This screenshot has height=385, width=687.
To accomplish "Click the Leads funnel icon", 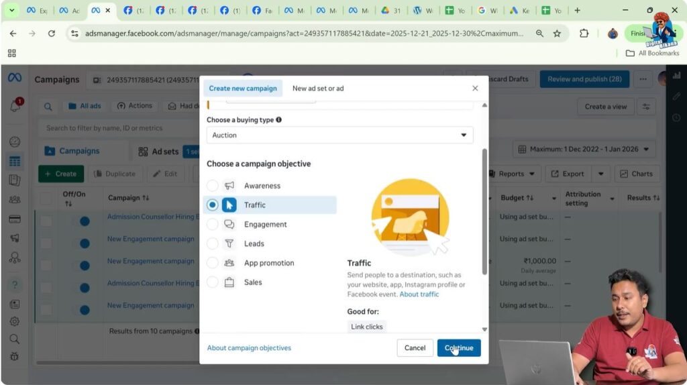I will [x=229, y=243].
